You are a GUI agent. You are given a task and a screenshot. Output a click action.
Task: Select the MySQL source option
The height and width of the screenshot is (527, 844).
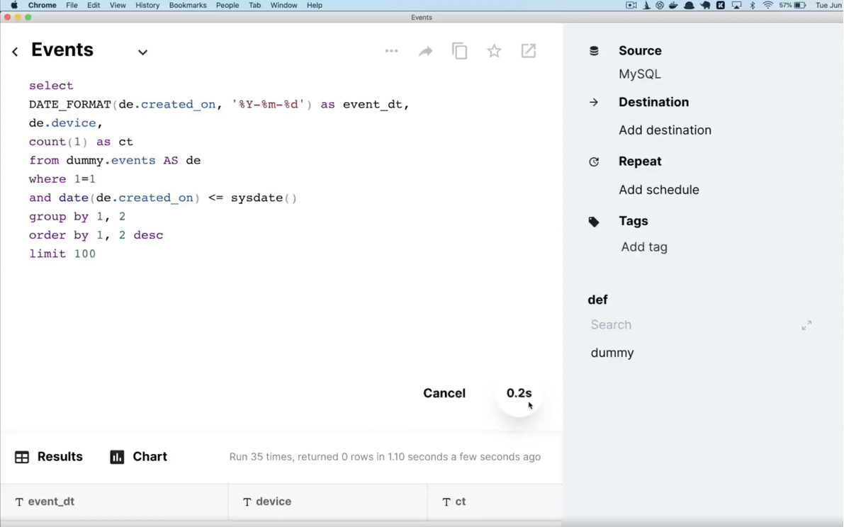[639, 74]
